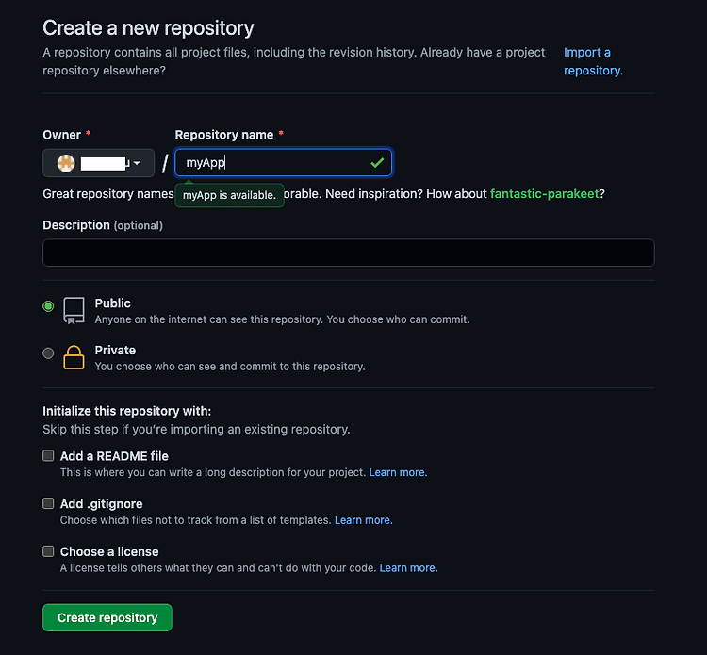Use the fantastic-parakeet name suggestion
Screen dimensions: 707x655
545,194
